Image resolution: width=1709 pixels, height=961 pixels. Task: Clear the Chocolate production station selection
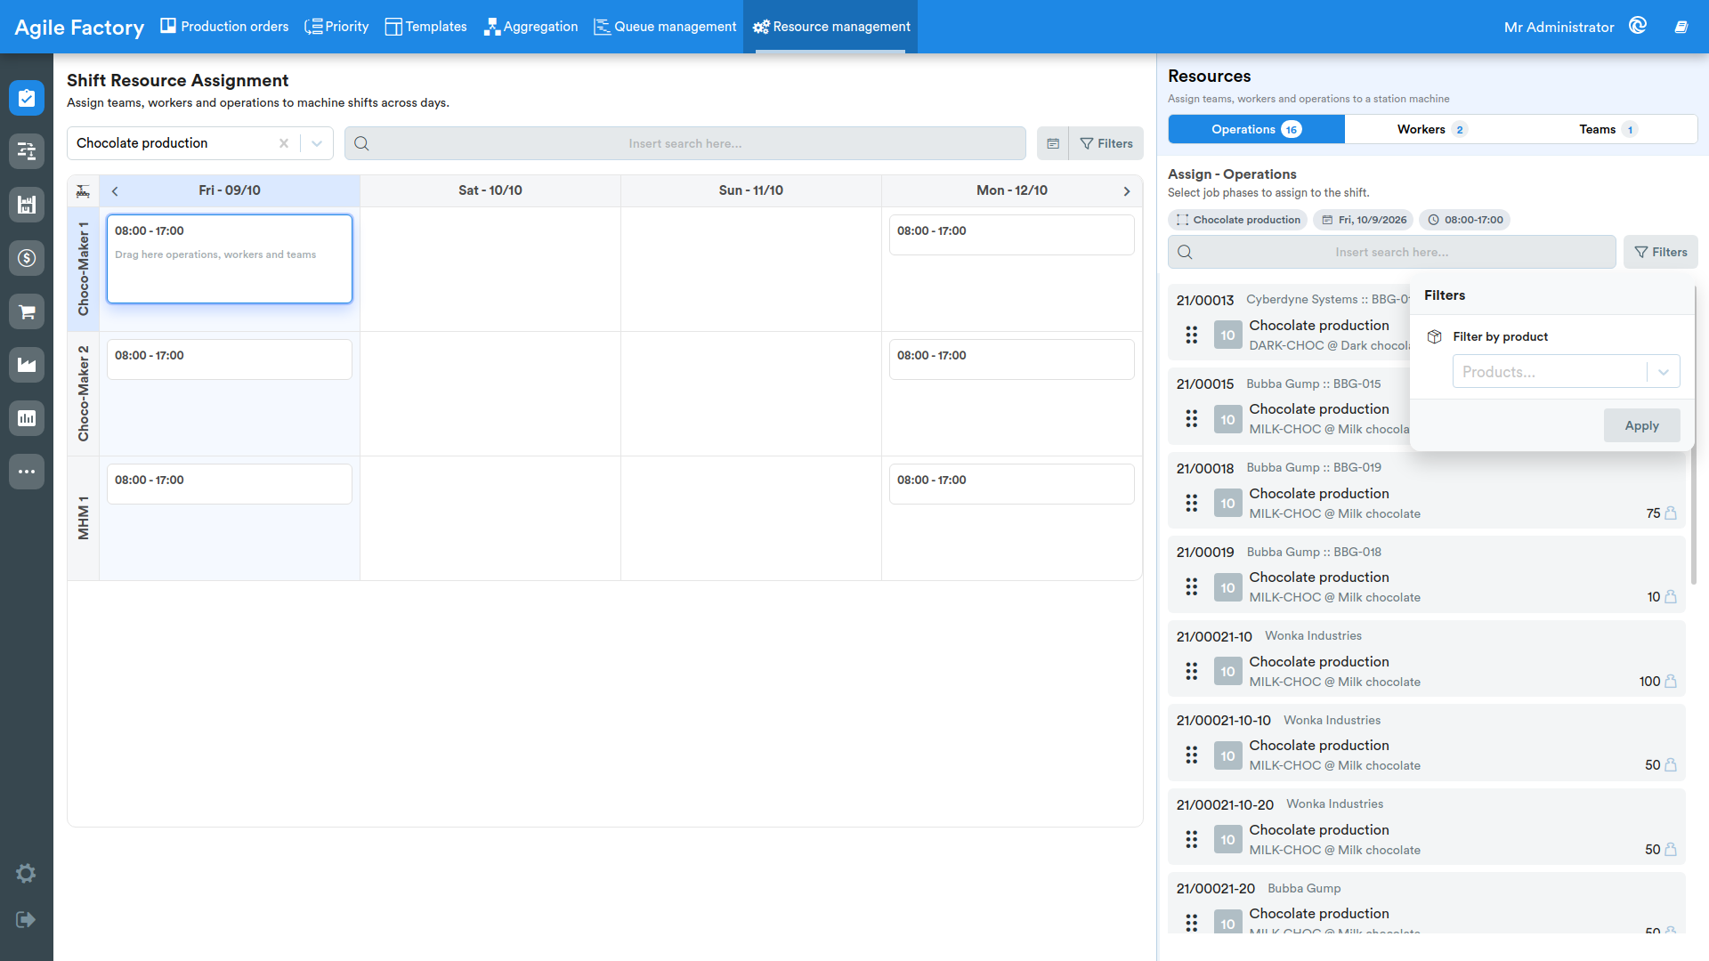coord(284,143)
